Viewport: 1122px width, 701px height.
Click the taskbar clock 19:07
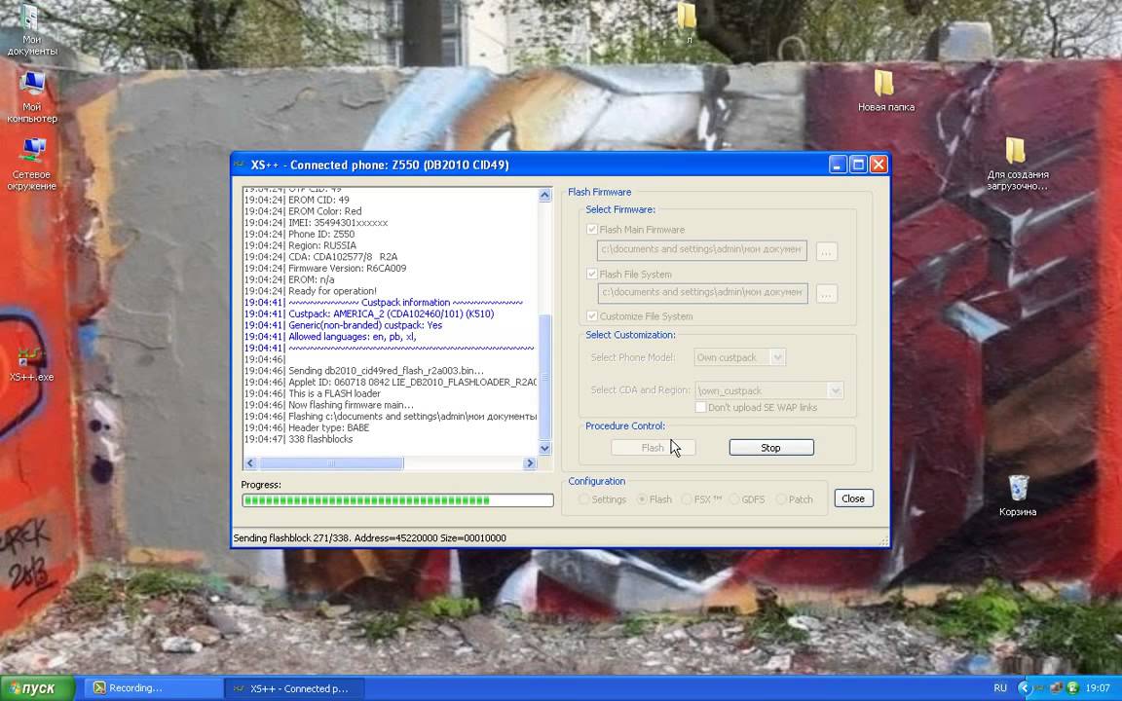[1097, 688]
